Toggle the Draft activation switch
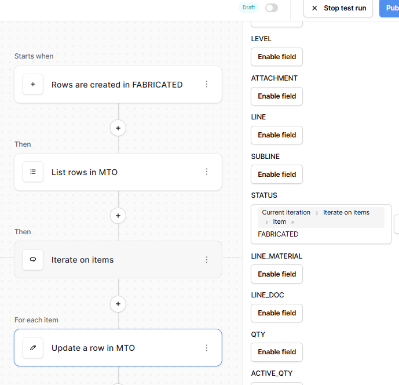The width and height of the screenshot is (399, 385). 271,8
